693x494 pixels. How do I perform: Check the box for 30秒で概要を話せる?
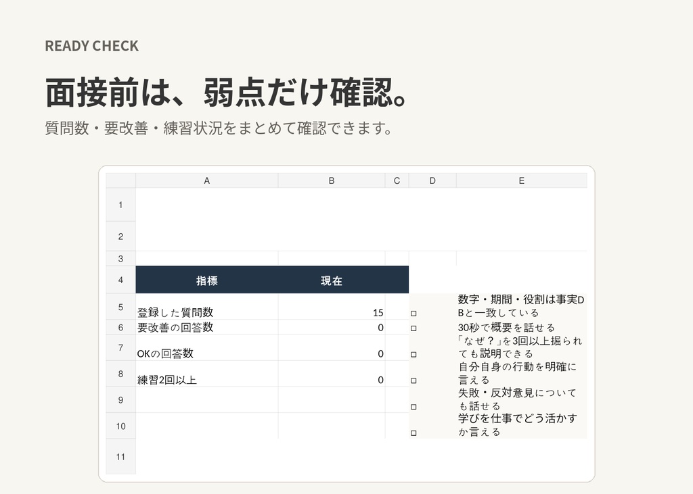click(413, 328)
